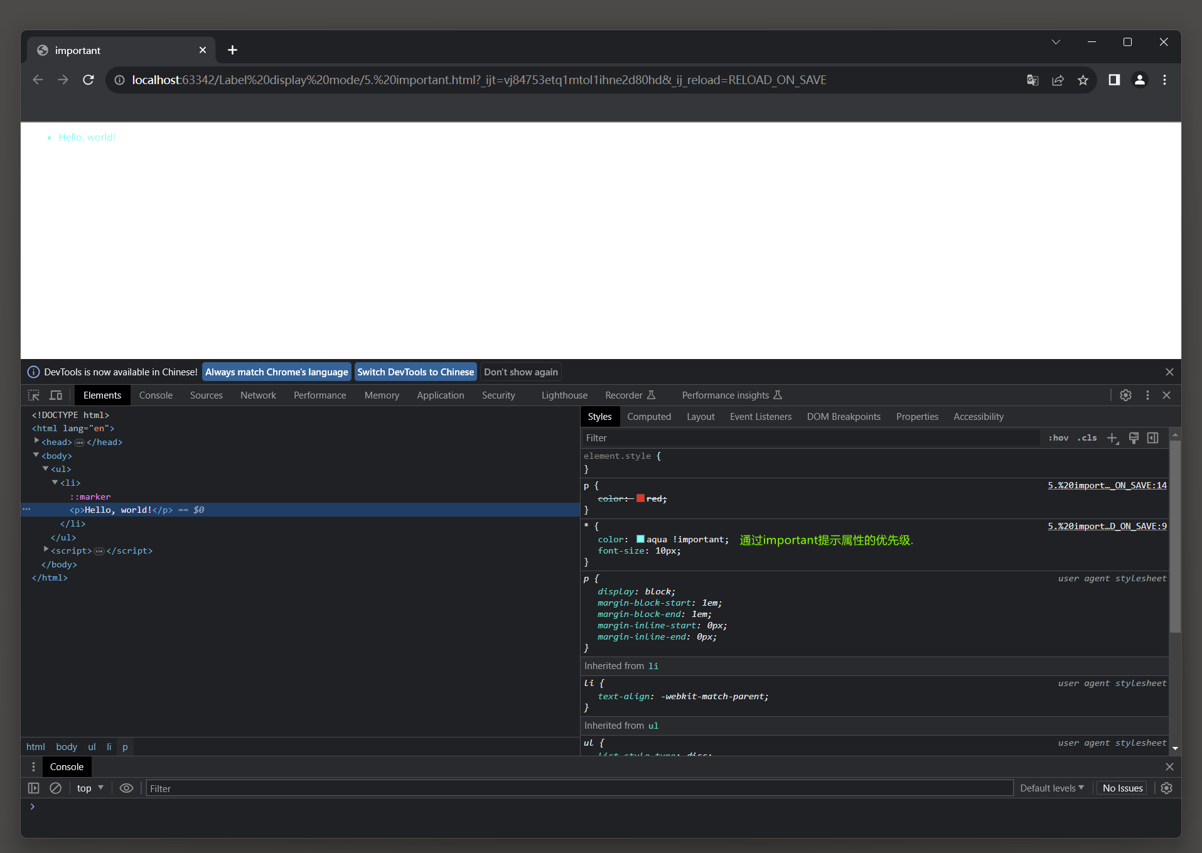Toggle the live expression eye icon
This screenshot has height=853, width=1202.
(x=126, y=788)
